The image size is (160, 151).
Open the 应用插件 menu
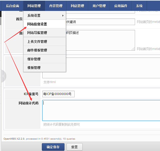(121, 6)
